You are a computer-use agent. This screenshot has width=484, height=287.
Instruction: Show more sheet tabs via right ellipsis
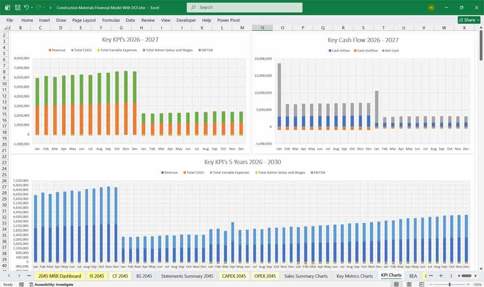click(x=431, y=275)
